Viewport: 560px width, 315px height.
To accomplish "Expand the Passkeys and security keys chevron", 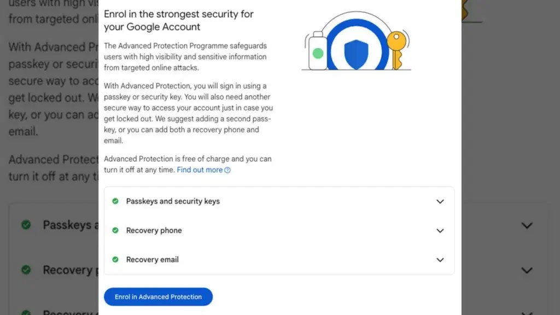I will click(440, 201).
